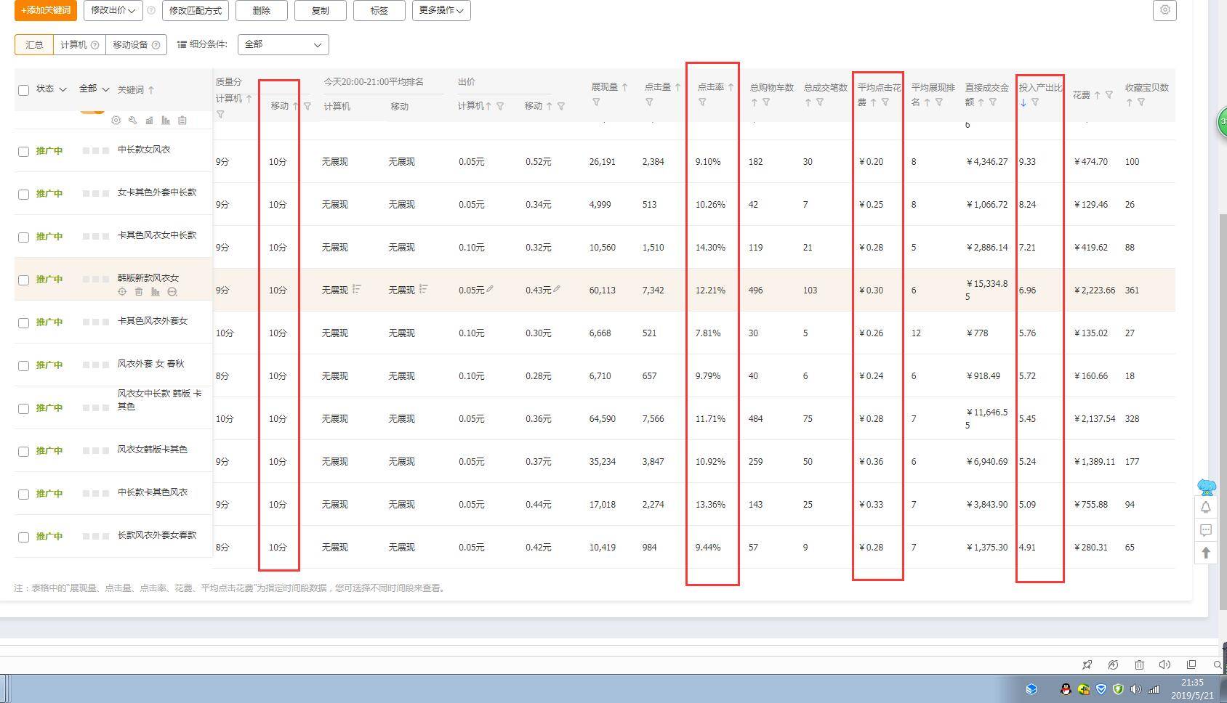
Task: Switch to the 汇总 tab
Action: 34,44
